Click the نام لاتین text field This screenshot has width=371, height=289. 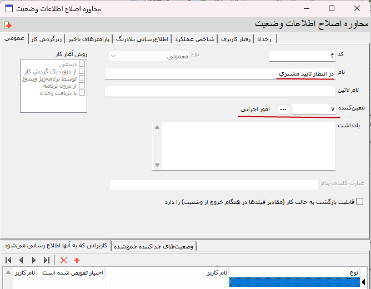(219, 91)
